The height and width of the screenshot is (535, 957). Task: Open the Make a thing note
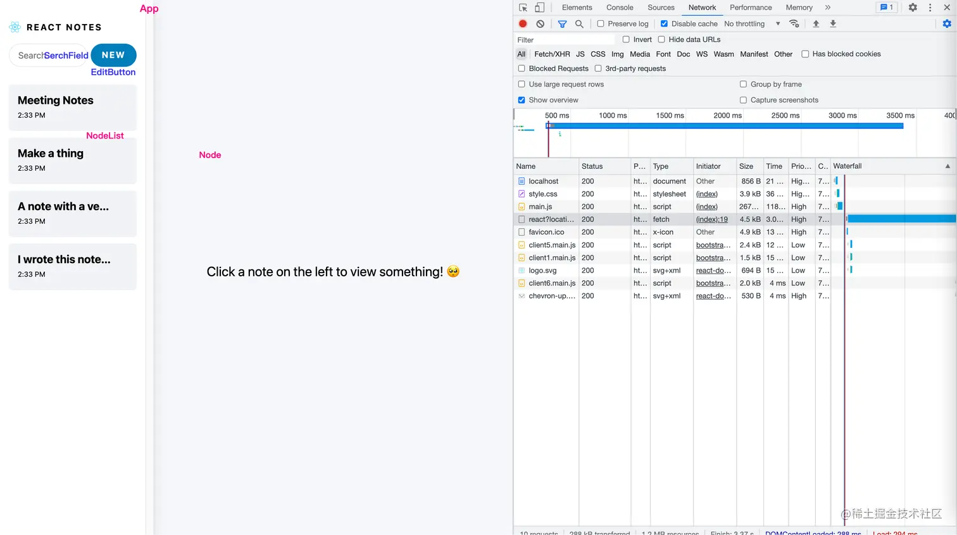pyautogui.click(x=73, y=161)
